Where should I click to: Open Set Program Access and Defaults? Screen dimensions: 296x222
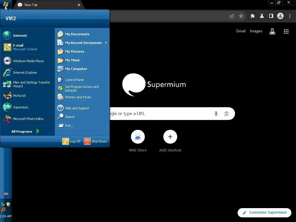[x=82, y=88]
